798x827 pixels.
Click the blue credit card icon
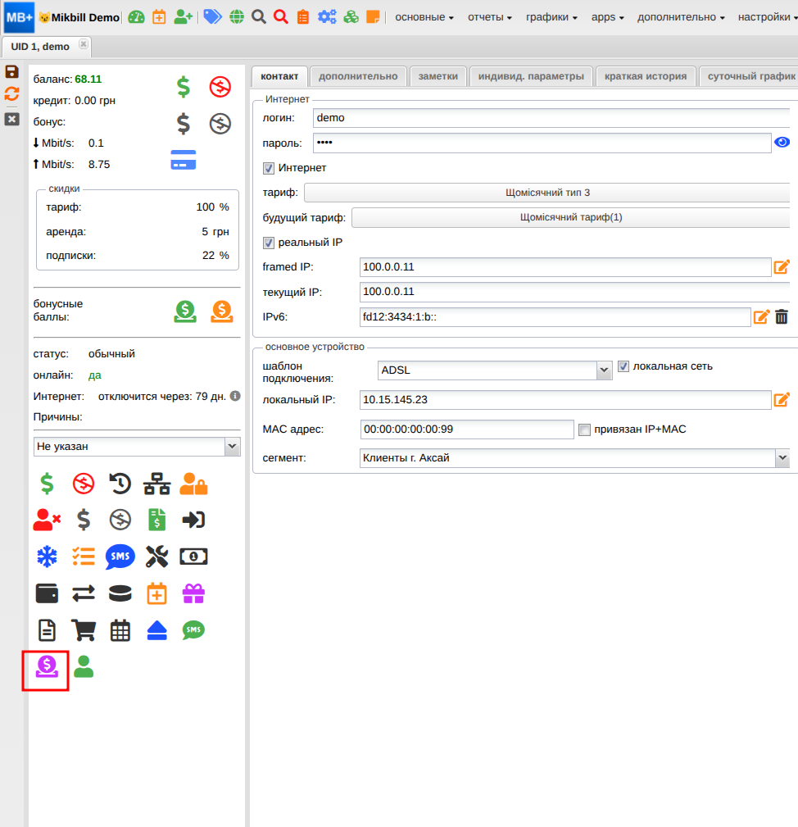183,160
